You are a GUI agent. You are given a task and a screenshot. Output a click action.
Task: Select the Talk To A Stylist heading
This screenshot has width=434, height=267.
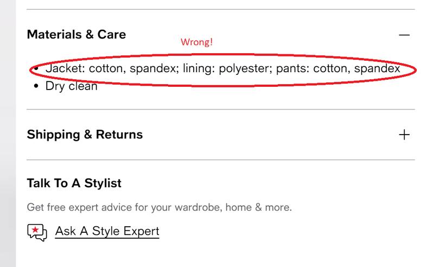click(x=74, y=183)
